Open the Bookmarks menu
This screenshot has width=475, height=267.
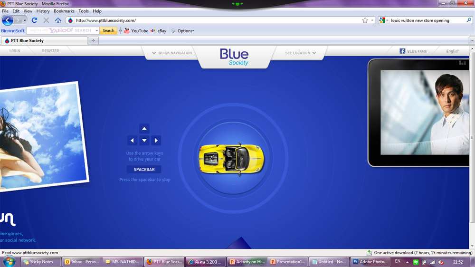[x=64, y=11]
